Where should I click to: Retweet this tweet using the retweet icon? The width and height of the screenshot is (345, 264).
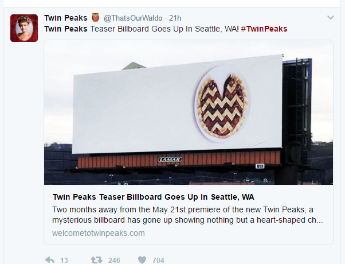(x=96, y=260)
